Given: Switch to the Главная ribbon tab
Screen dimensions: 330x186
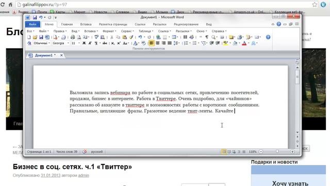Looking at the screenshot, I should [67, 24].
